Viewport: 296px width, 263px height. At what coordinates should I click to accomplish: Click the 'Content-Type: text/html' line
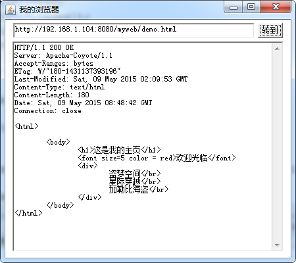(59, 87)
